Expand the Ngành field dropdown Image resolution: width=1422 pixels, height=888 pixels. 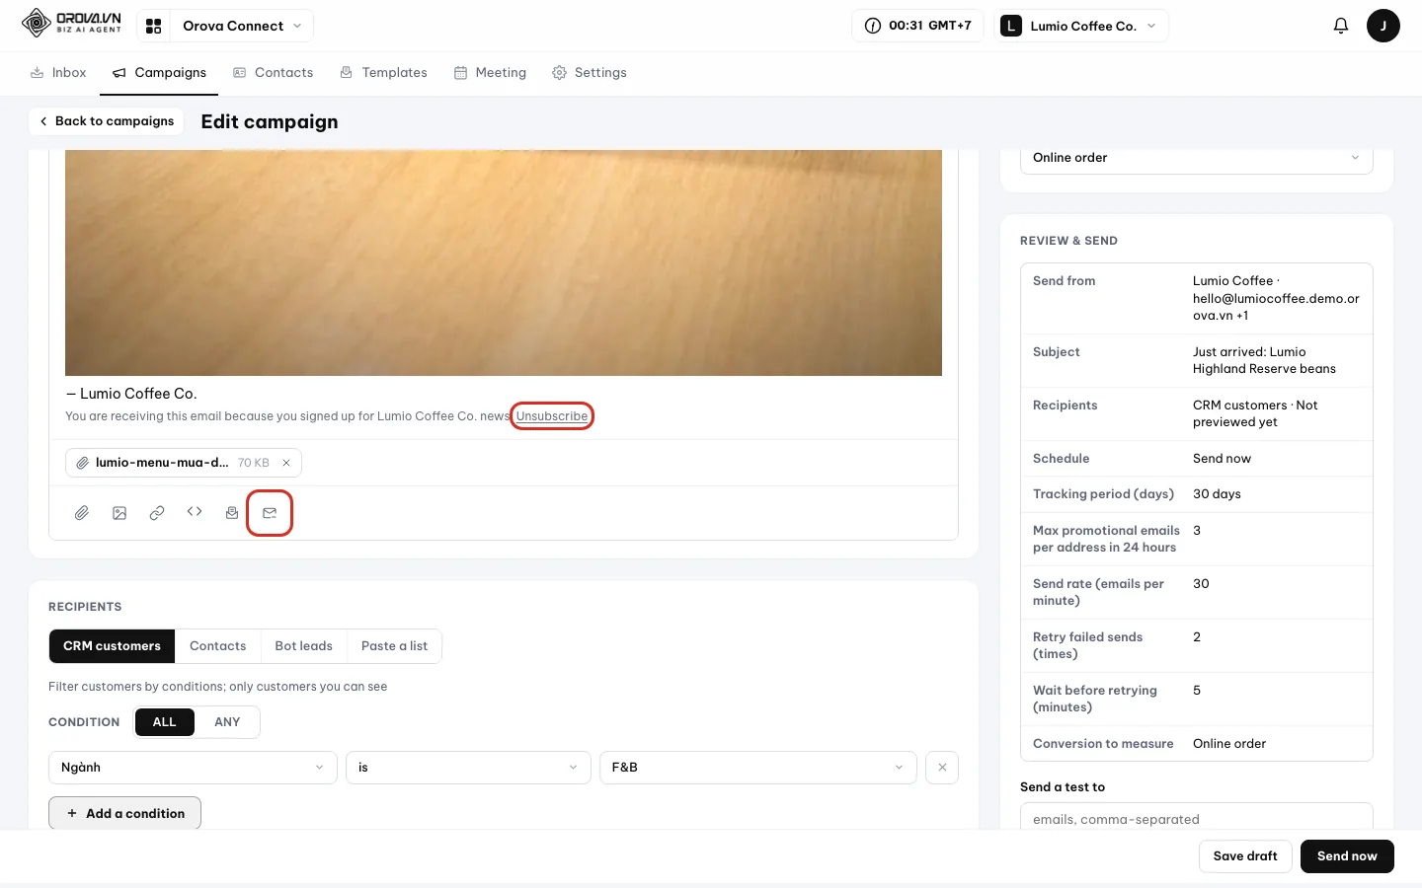click(x=193, y=768)
